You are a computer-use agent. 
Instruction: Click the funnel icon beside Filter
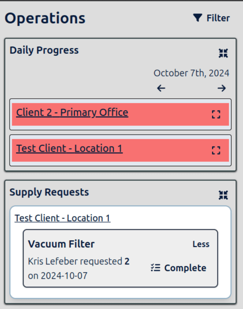198,18
